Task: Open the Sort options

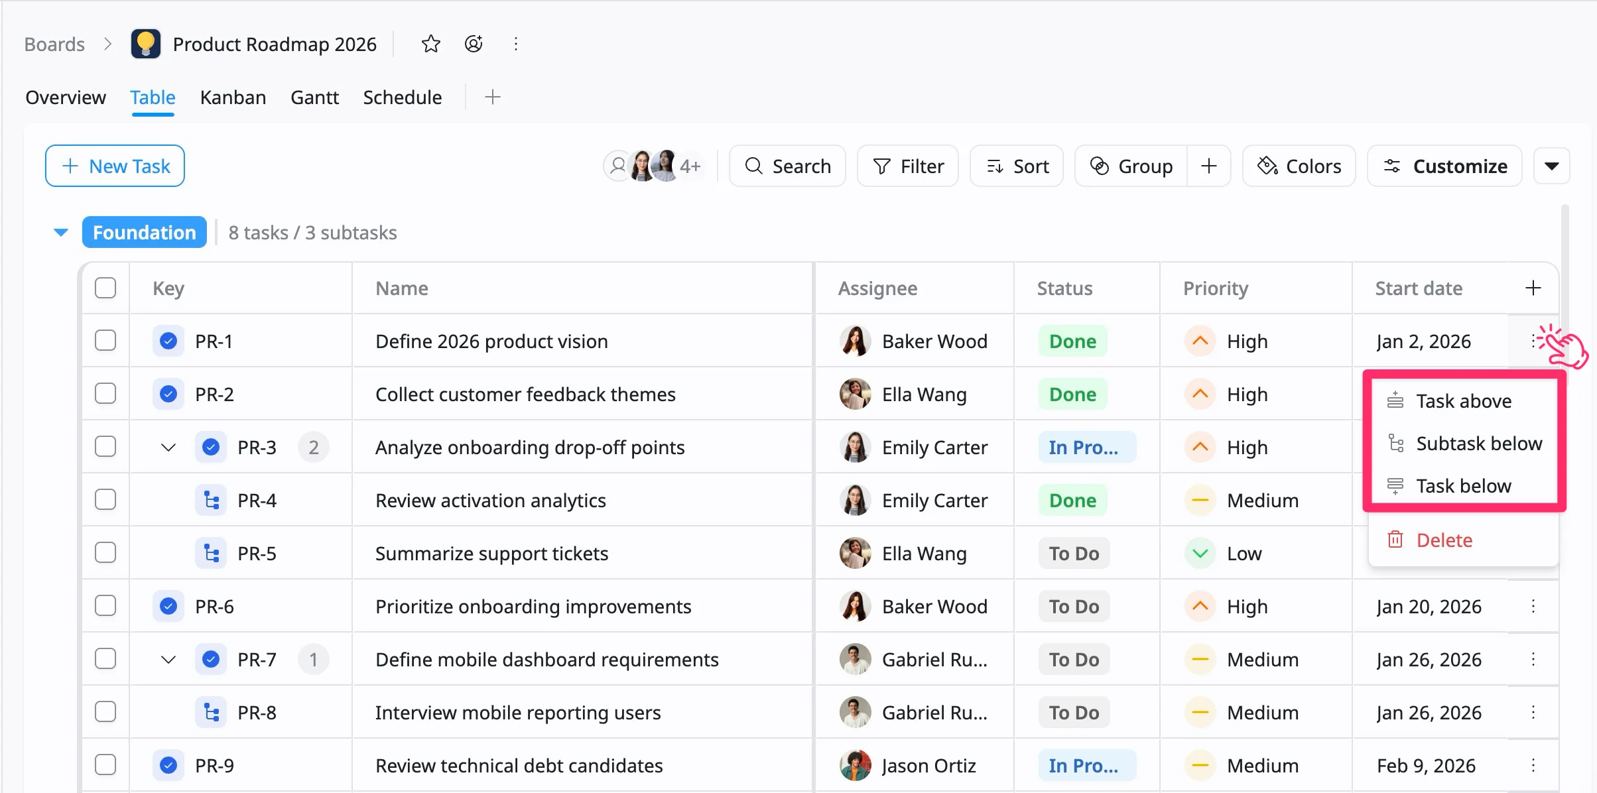Action: (x=1017, y=166)
